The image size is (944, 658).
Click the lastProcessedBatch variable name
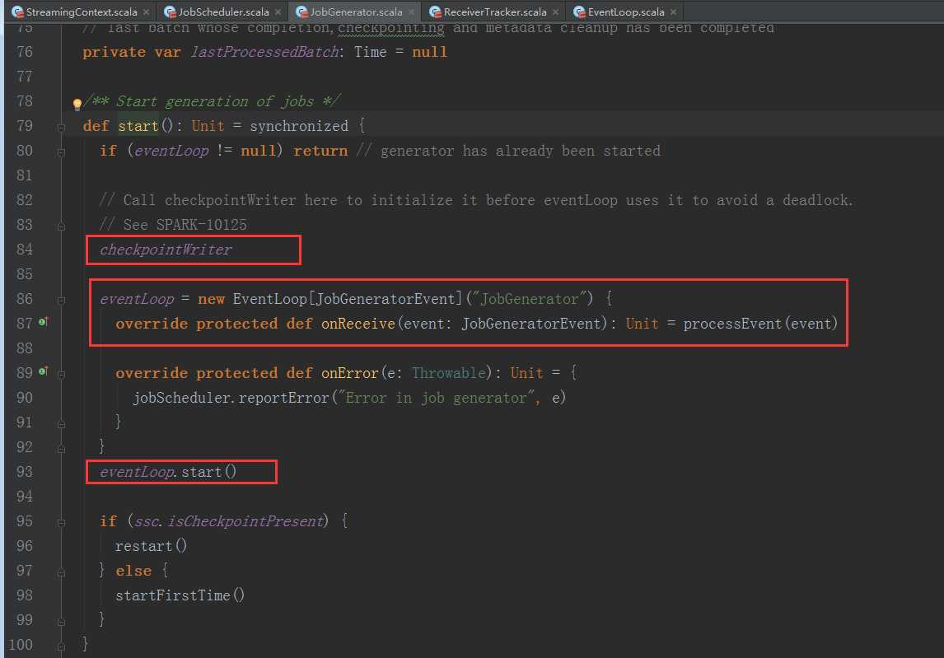(x=265, y=53)
